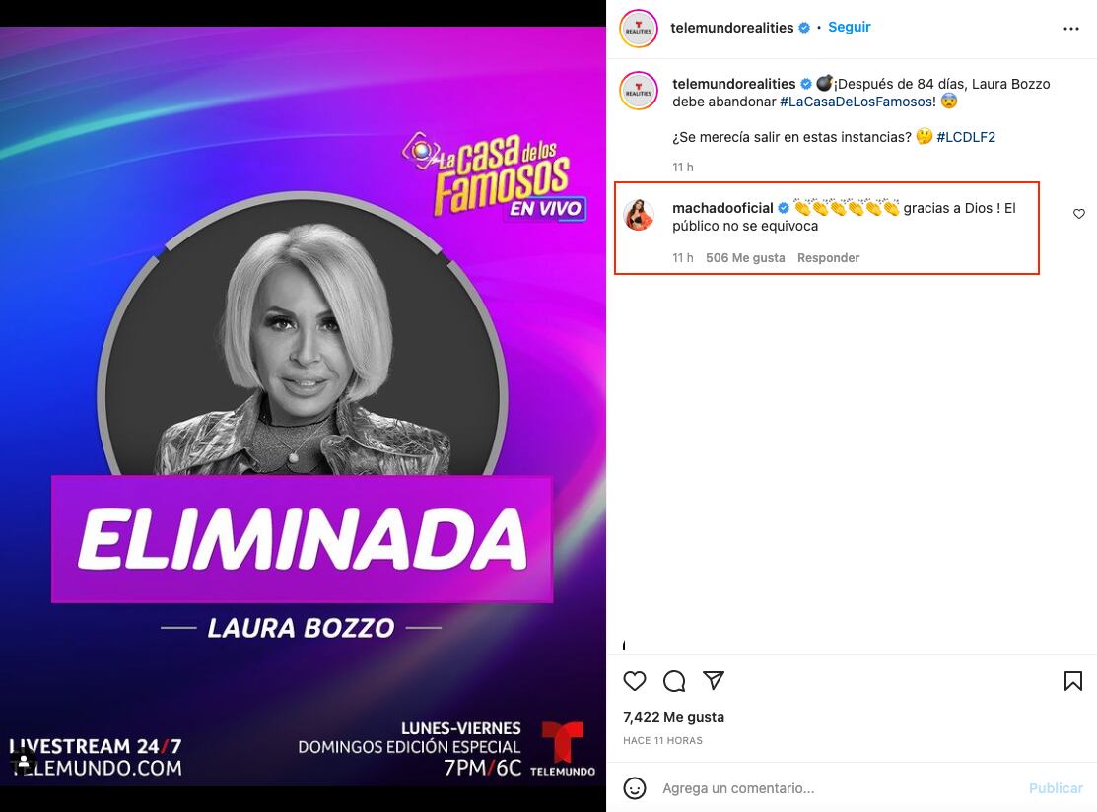Image resolution: width=1097 pixels, height=812 pixels.
Task: Open comment bubble icon under post
Action: pyautogui.click(x=674, y=681)
